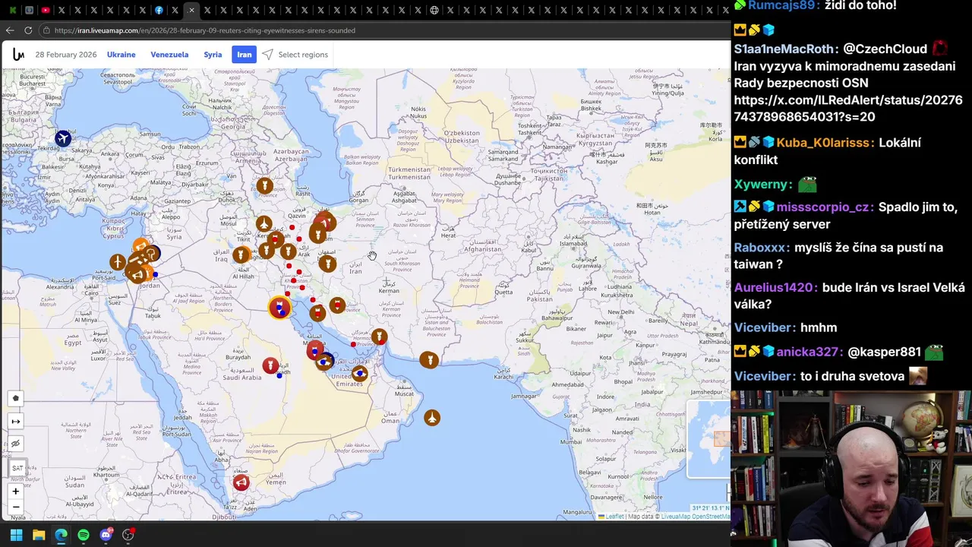This screenshot has height=547, width=972.
Task: Open the red megaphone marker in Yemen
Action: pos(241,482)
